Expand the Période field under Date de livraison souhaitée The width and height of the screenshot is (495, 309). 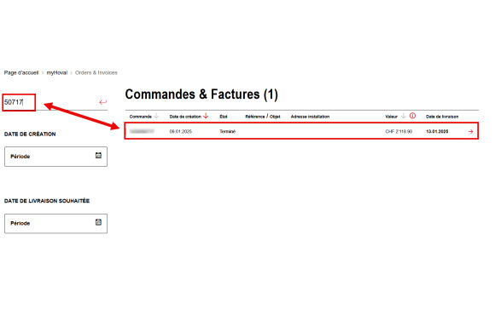coord(55,224)
